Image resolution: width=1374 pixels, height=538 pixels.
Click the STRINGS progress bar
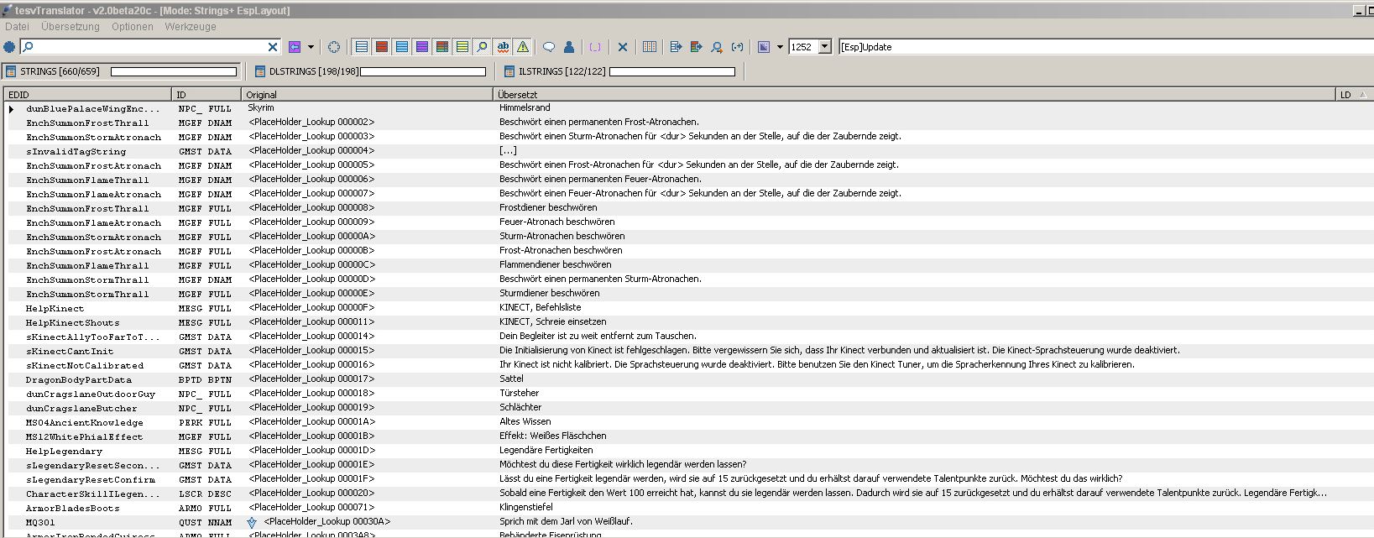tap(174, 71)
